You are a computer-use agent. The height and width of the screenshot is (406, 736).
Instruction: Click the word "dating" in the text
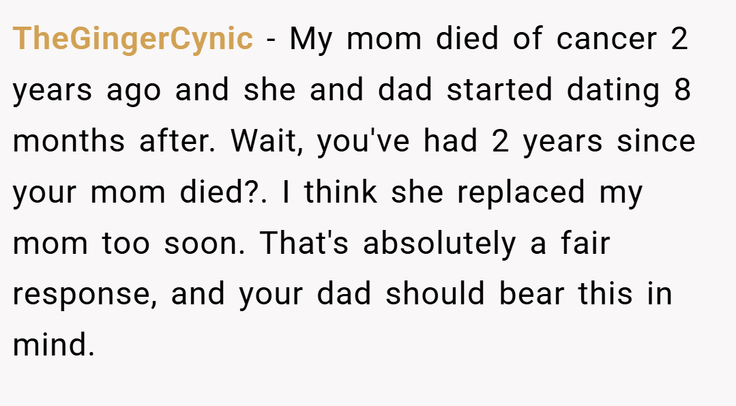(613, 90)
